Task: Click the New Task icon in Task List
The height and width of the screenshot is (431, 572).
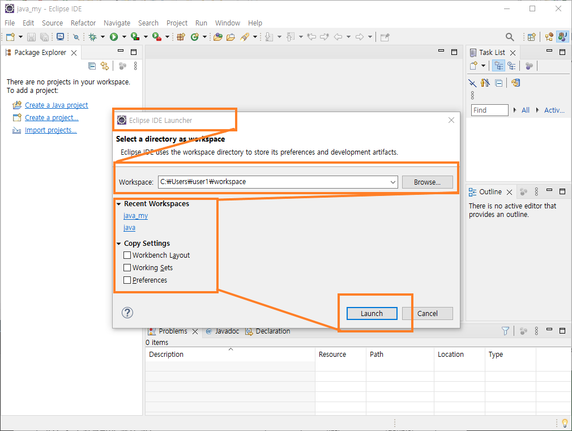Action: tap(473, 66)
